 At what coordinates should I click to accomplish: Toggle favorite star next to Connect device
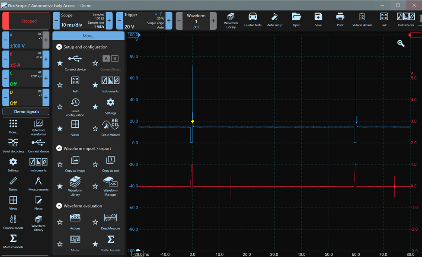pos(60,63)
